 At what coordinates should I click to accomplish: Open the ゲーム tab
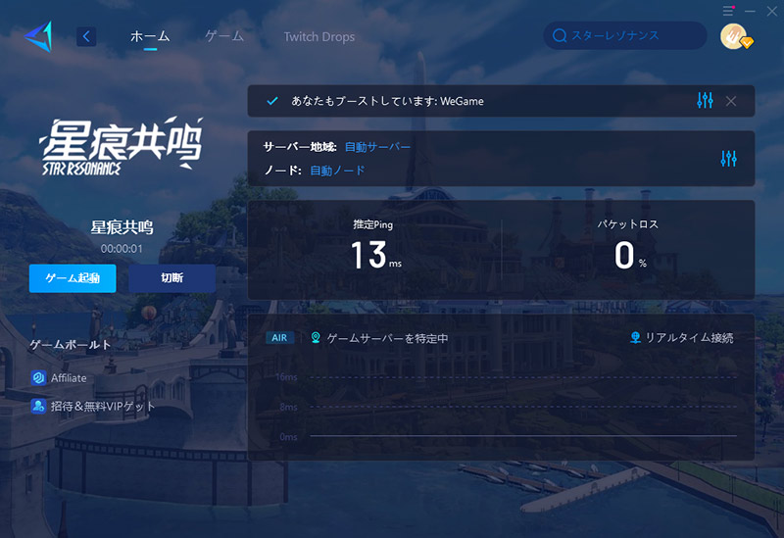point(224,36)
